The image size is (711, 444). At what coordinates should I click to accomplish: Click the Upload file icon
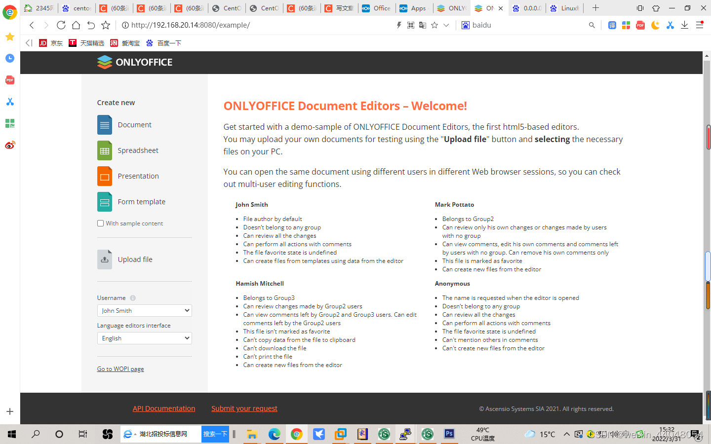coord(105,259)
